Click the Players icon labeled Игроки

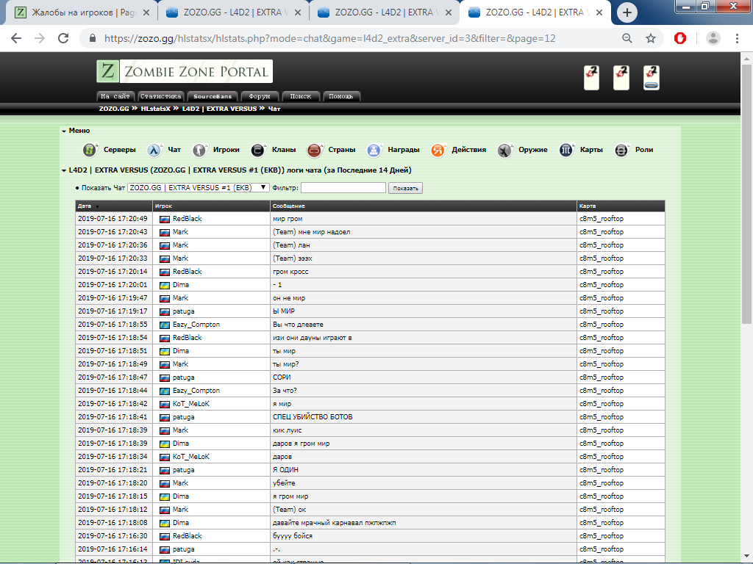coord(199,150)
